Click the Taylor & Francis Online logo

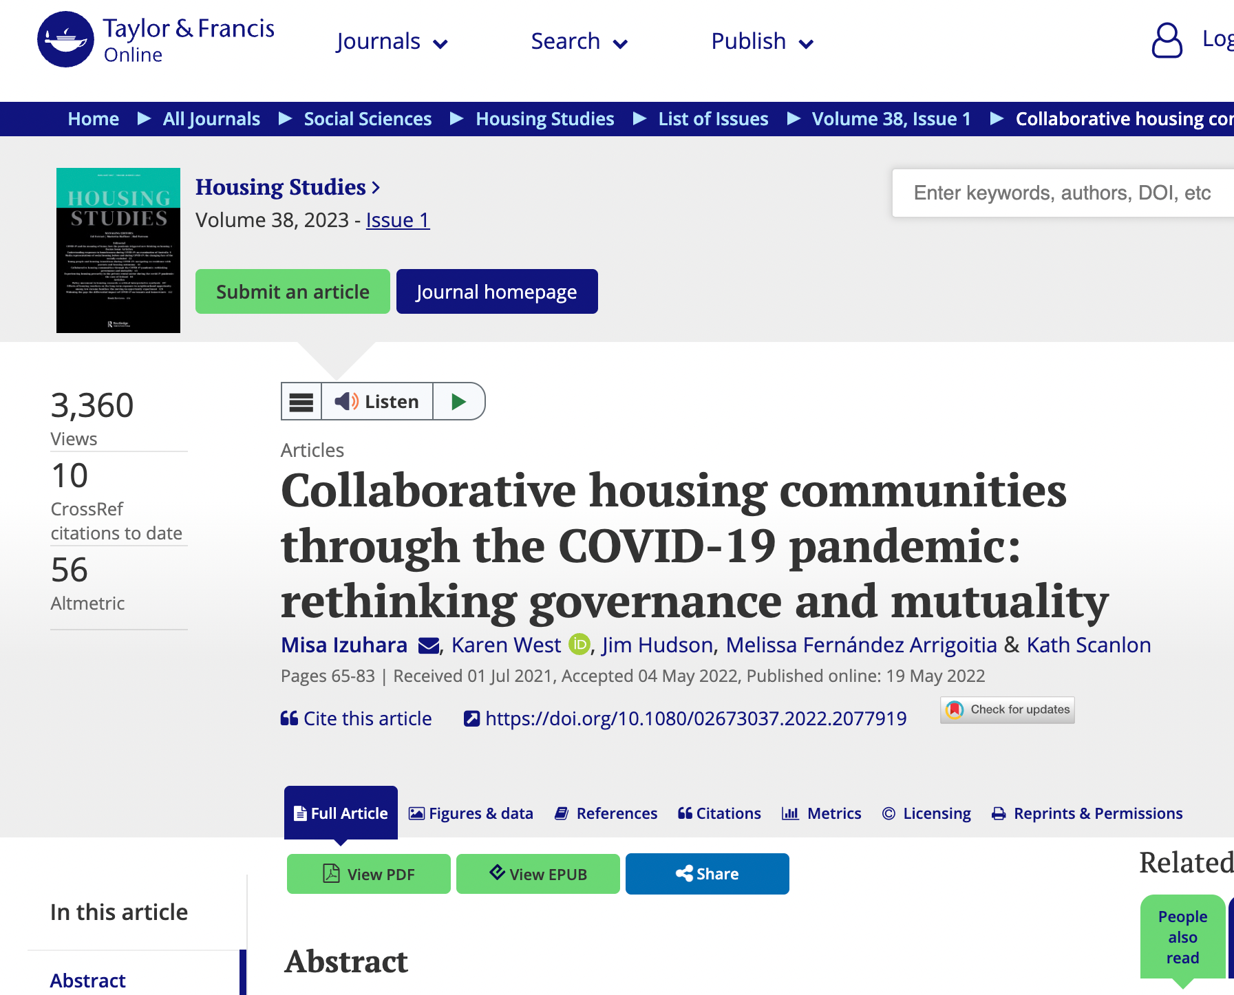point(156,39)
